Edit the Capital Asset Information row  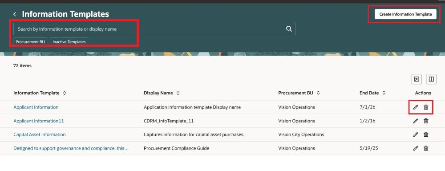pyautogui.click(x=416, y=134)
